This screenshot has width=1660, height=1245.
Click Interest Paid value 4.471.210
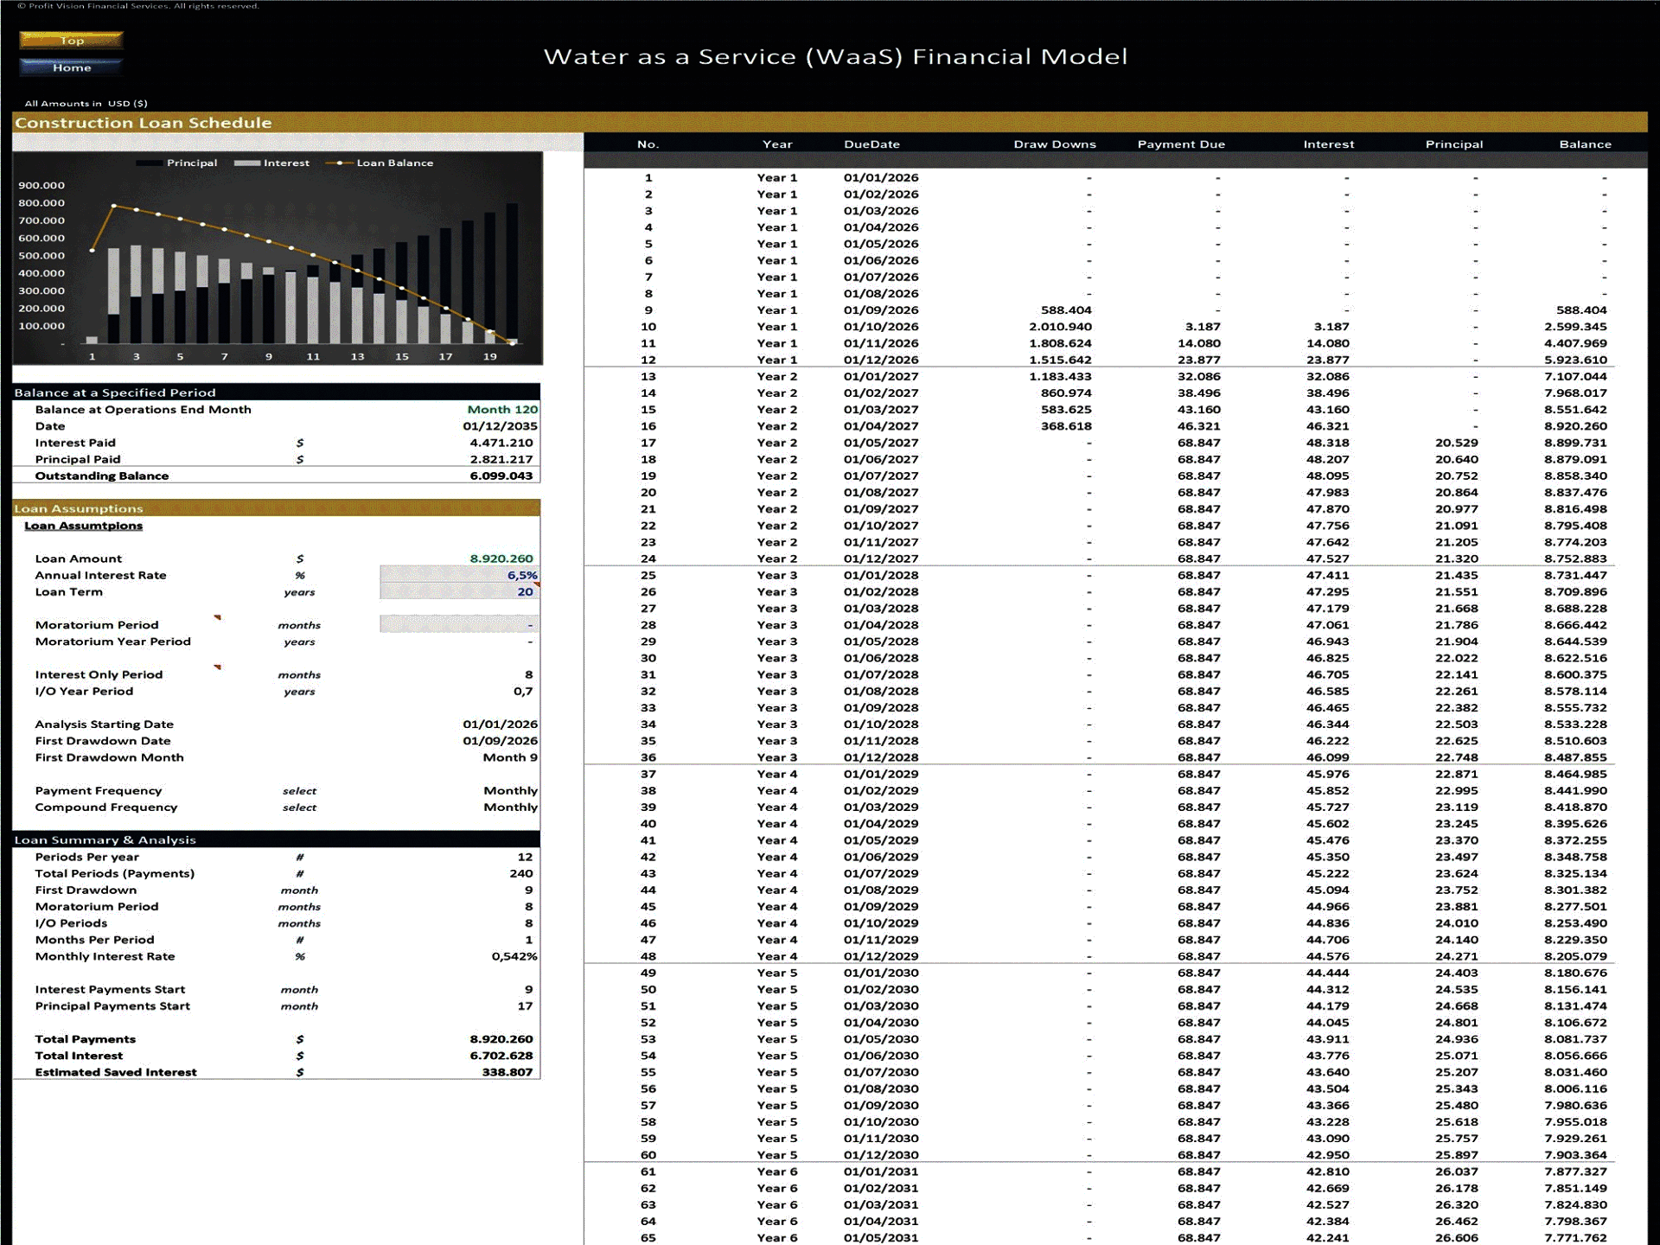pos(501,443)
